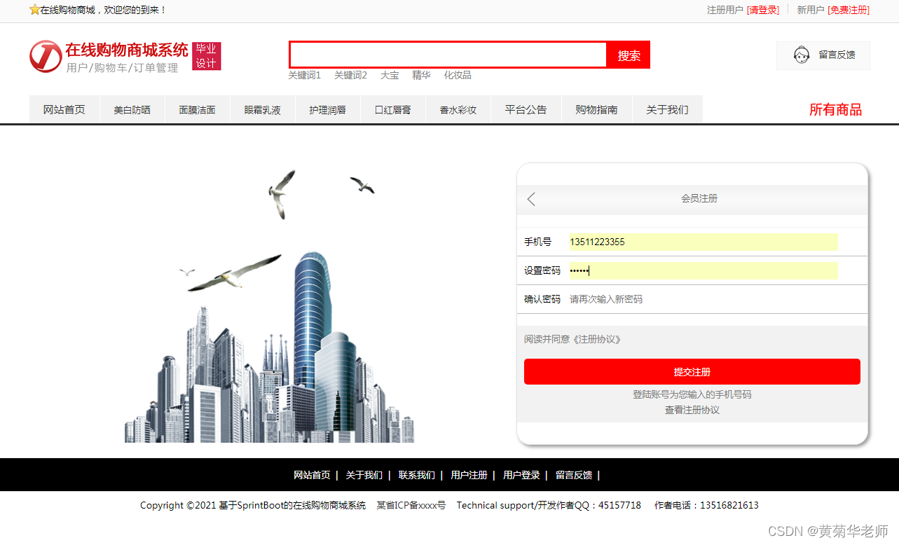This screenshot has width=899, height=545.
Task: Click the 请登录 login link
Action: click(763, 10)
